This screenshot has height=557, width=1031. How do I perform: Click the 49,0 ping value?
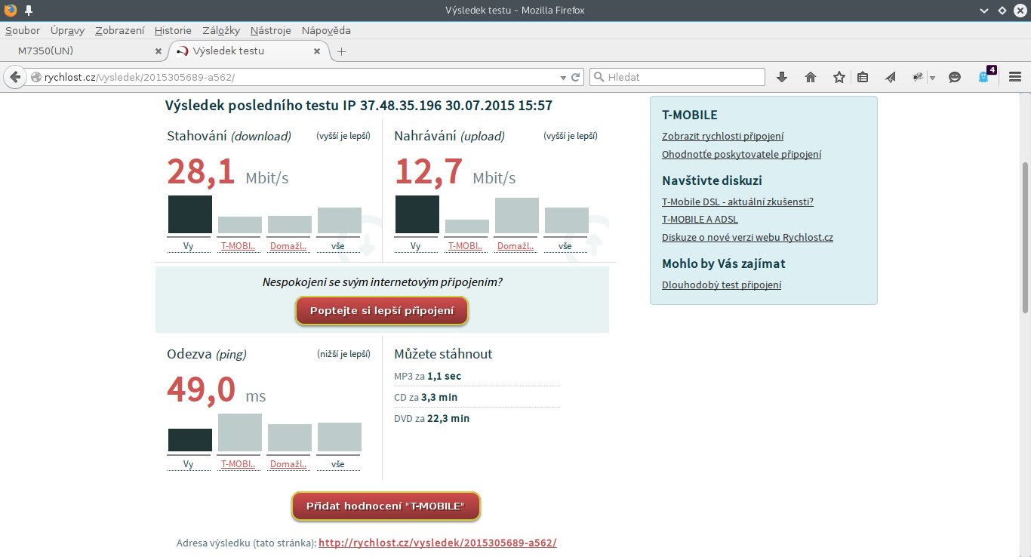(201, 389)
